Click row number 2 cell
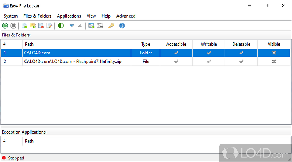Image resolution: width=292 pixels, height=162 pixels. click(x=12, y=61)
